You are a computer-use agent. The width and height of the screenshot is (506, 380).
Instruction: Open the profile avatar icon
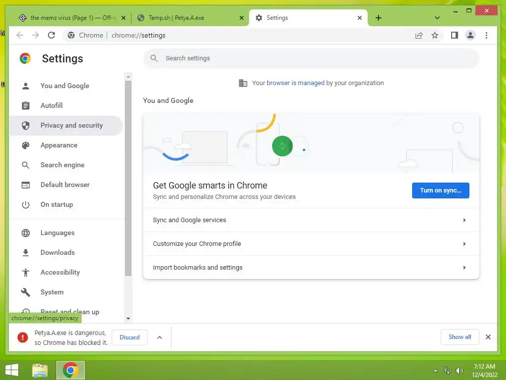(470, 35)
